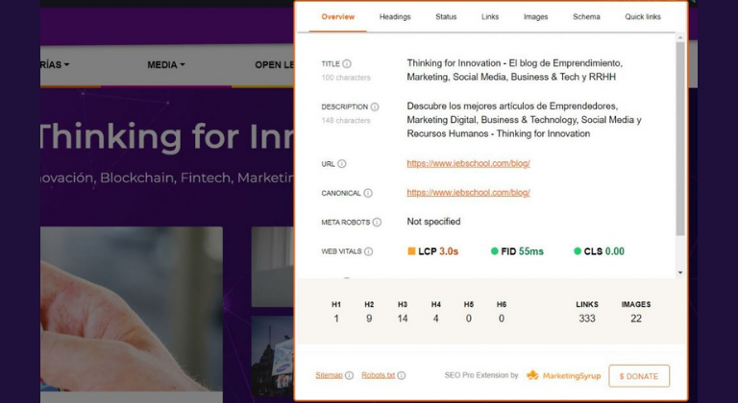Expand the MEDIA dropdown in the website menu
Image resolution: width=738 pixels, height=403 pixels.
point(166,65)
